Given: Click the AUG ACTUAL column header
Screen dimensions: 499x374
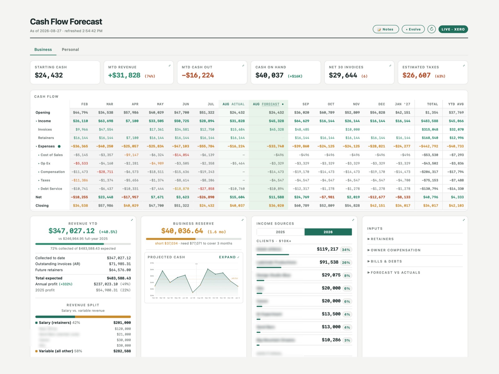Looking at the screenshot, I should (x=234, y=104).
